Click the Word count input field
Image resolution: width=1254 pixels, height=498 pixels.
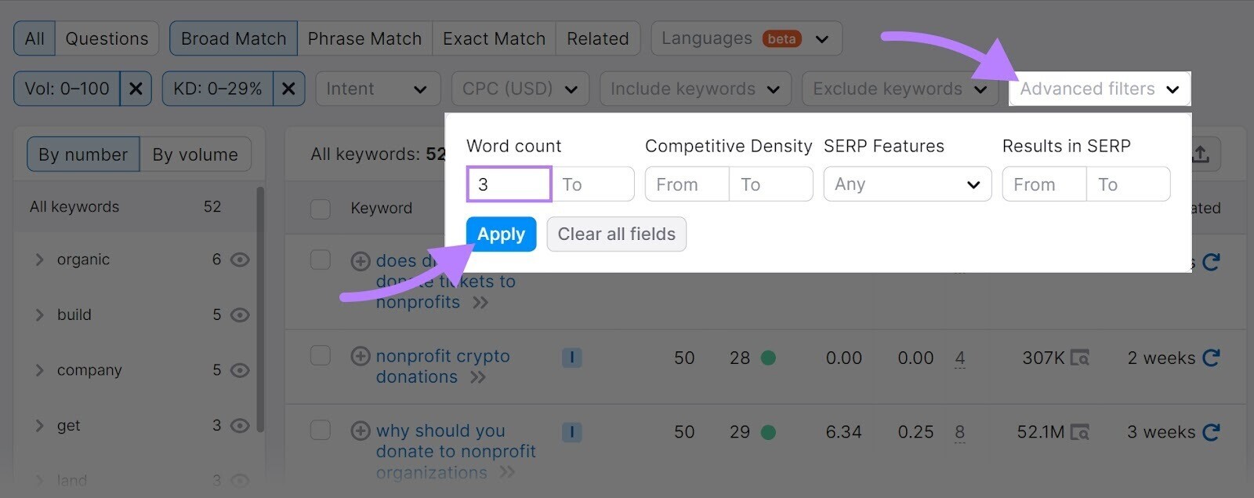[508, 184]
